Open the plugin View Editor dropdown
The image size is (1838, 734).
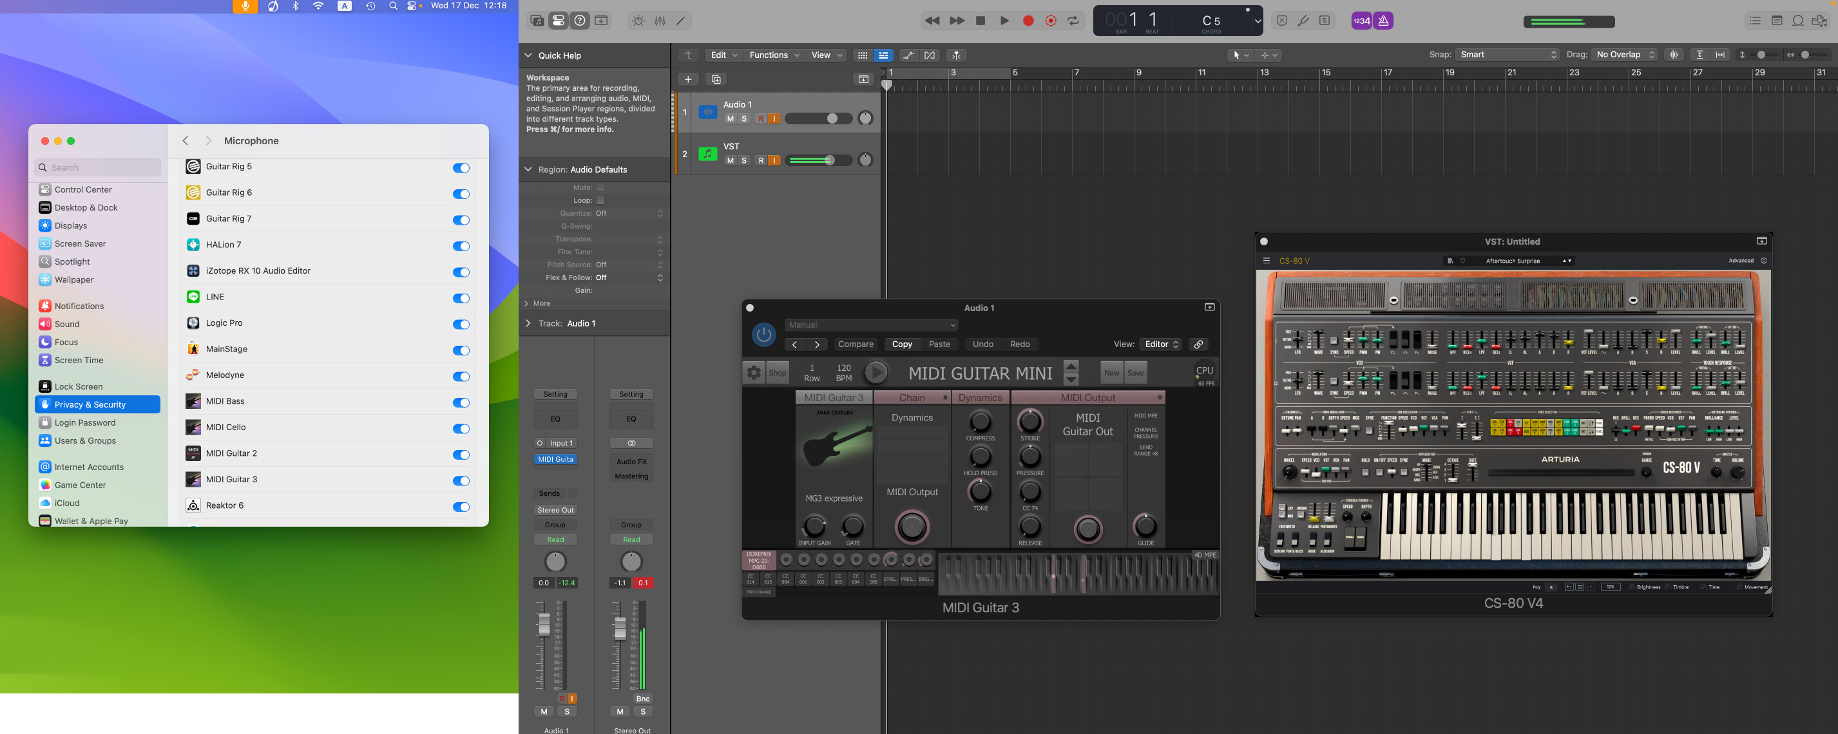pos(1160,344)
